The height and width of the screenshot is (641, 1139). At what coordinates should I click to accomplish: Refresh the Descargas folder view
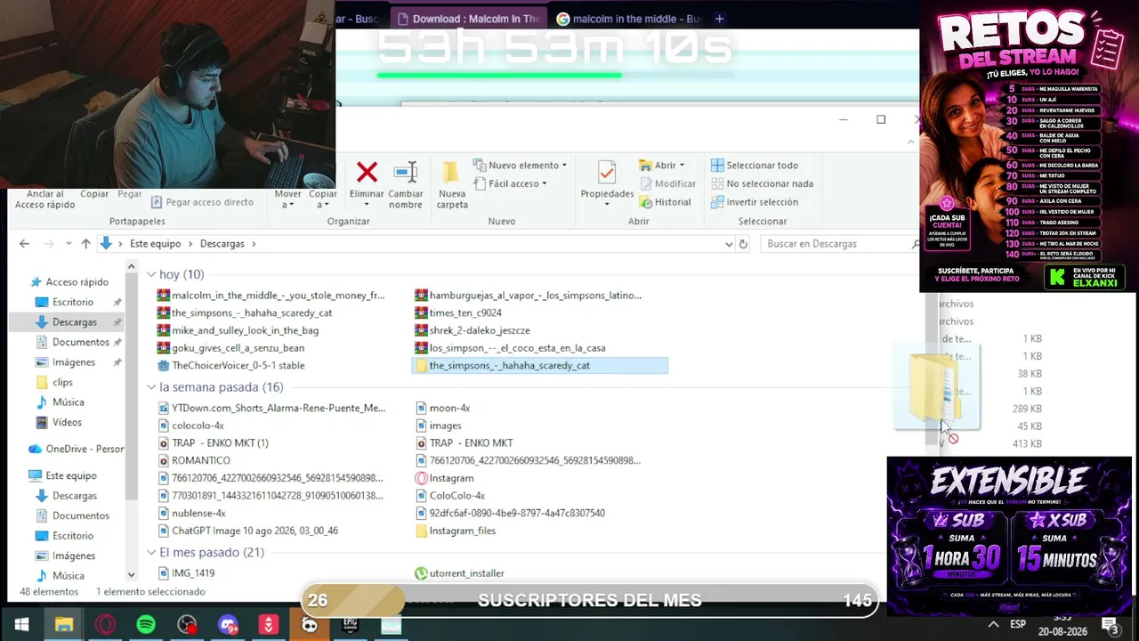744,244
